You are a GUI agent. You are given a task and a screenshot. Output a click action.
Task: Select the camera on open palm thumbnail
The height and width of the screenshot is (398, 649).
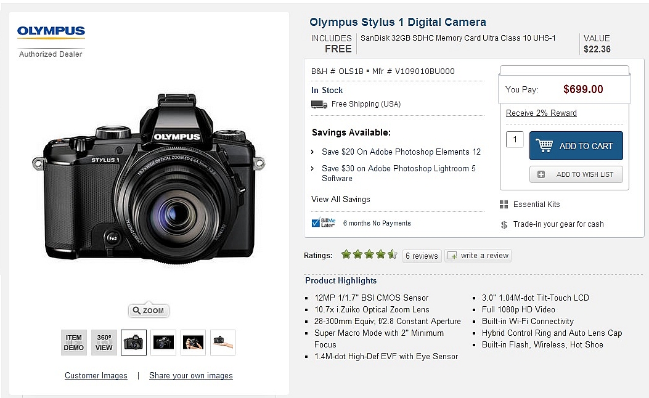[x=222, y=343]
